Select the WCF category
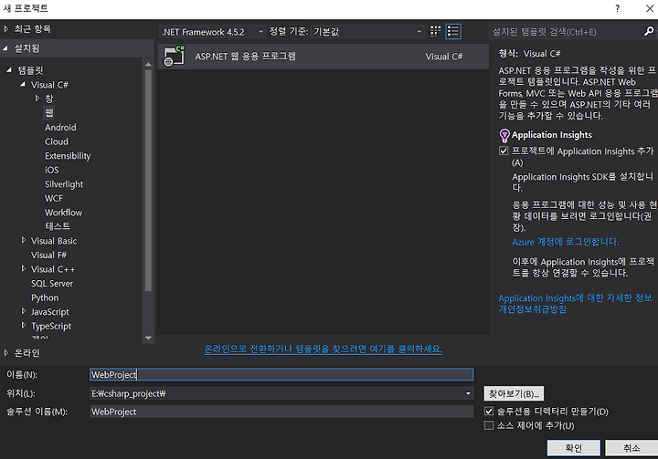 pyautogui.click(x=54, y=198)
